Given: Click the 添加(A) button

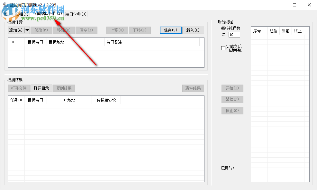Looking at the screenshot, I should 16,30.
